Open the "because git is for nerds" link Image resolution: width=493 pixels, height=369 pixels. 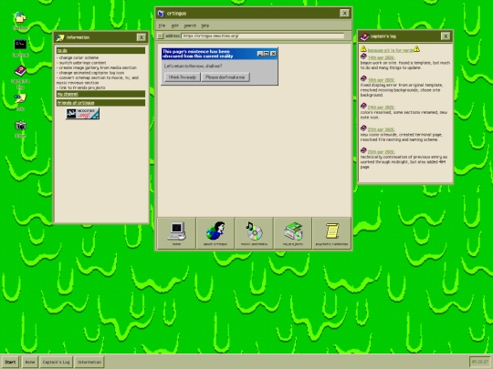click(390, 50)
